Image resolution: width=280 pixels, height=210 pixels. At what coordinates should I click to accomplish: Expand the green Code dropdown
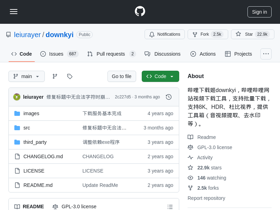pyautogui.click(x=160, y=76)
